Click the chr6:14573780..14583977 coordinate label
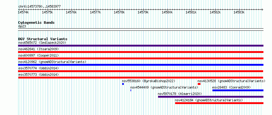 [39, 7]
